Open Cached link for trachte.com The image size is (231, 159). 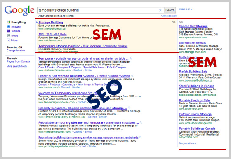(66, 87)
